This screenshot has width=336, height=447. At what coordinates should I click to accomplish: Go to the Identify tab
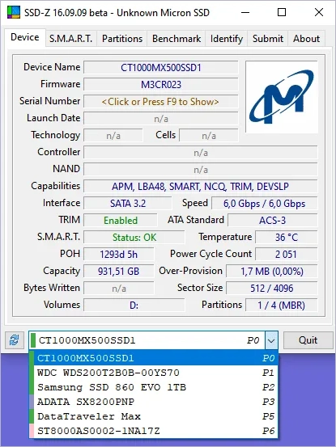click(227, 39)
